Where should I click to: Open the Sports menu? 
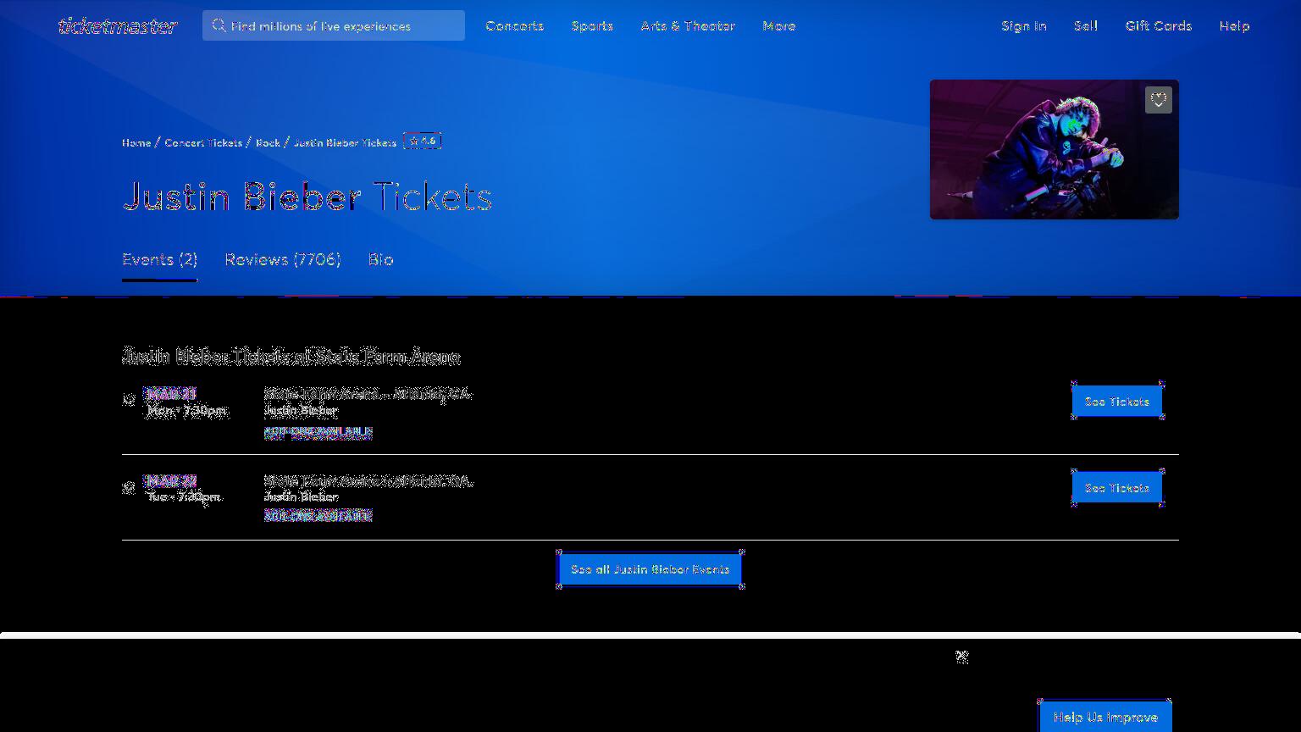592,26
